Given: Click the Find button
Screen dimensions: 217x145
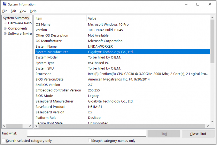Looking at the screenshot, I should point(164,134).
